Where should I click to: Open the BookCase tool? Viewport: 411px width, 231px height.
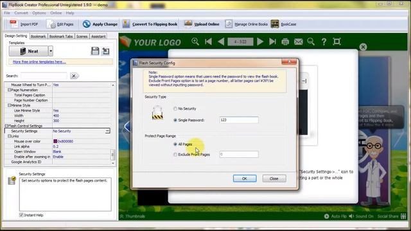[284, 24]
